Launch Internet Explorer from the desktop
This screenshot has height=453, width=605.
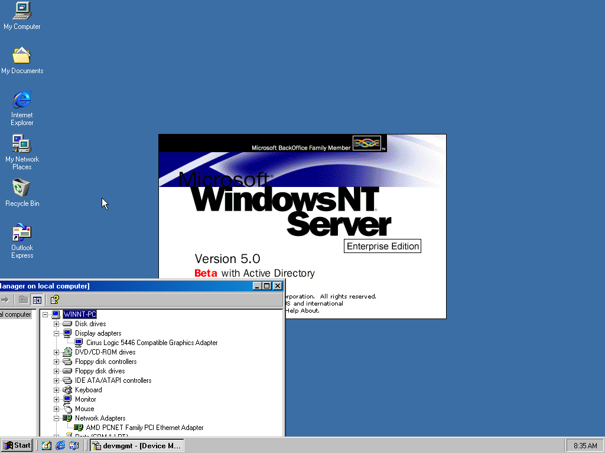22,108
